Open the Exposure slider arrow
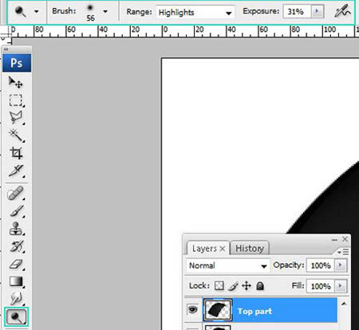Screen dimensions: 359x330 317,11
